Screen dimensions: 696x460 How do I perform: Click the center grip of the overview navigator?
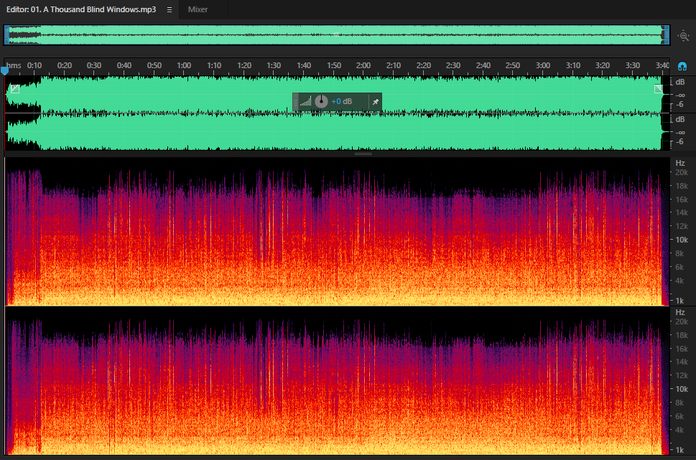[336, 34]
